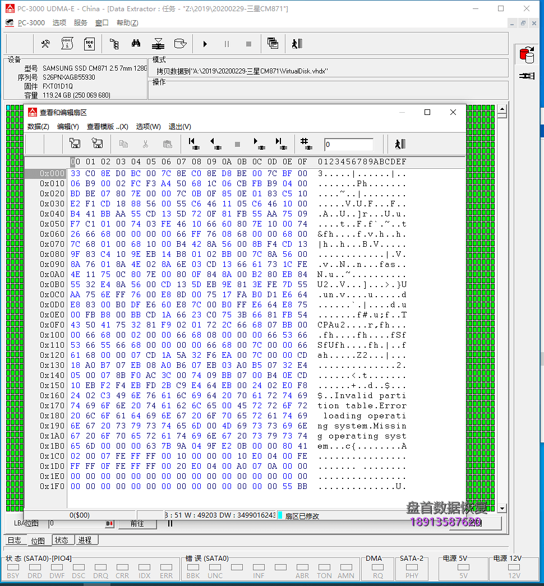Start the task with the play button
This screenshot has height=586, width=544.
(205, 44)
